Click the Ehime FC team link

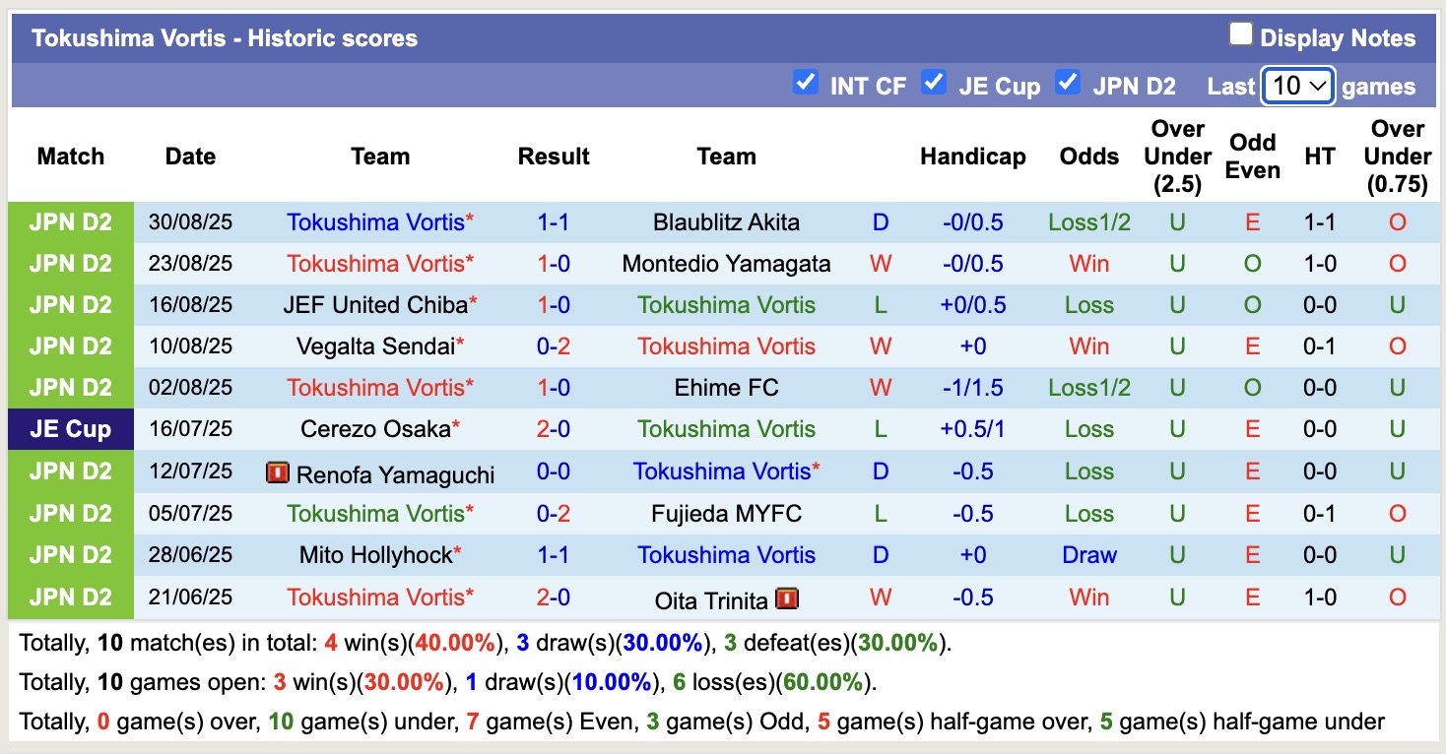coord(726,387)
